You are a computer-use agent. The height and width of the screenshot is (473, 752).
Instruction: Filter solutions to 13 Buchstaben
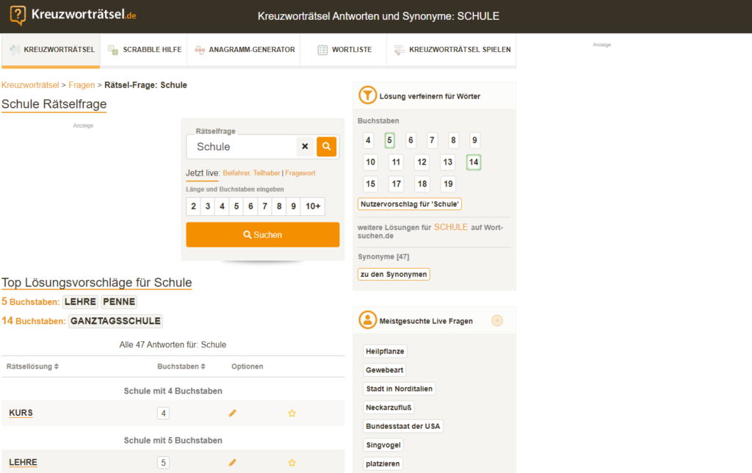point(447,162)
